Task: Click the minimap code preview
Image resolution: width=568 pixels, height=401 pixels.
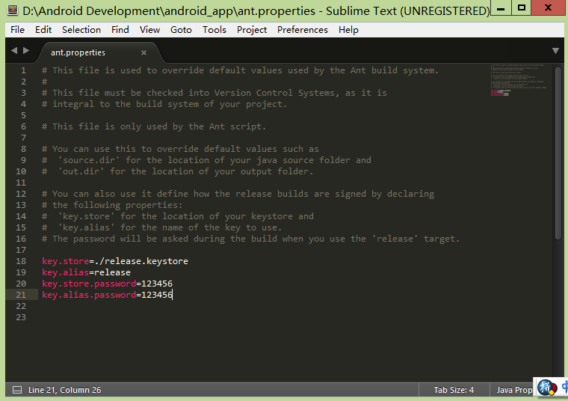Action: [x=519, y=80]
